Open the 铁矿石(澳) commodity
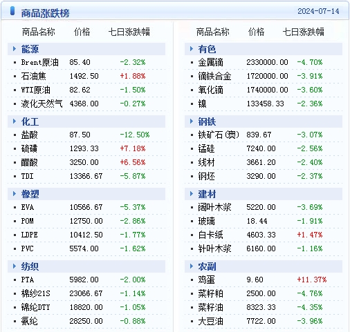Image resolution: width=350 pixels, height=332 pixels. coord(219,135)
